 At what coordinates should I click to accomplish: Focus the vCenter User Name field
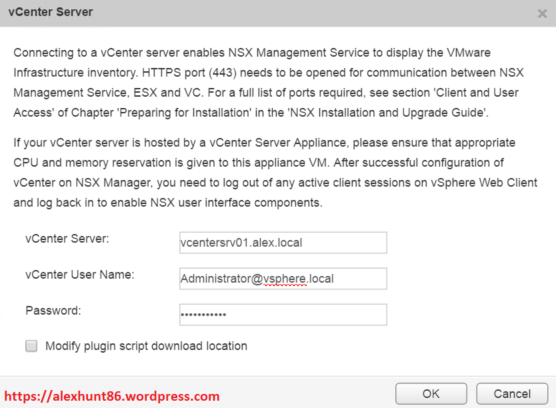pos(283,279)
